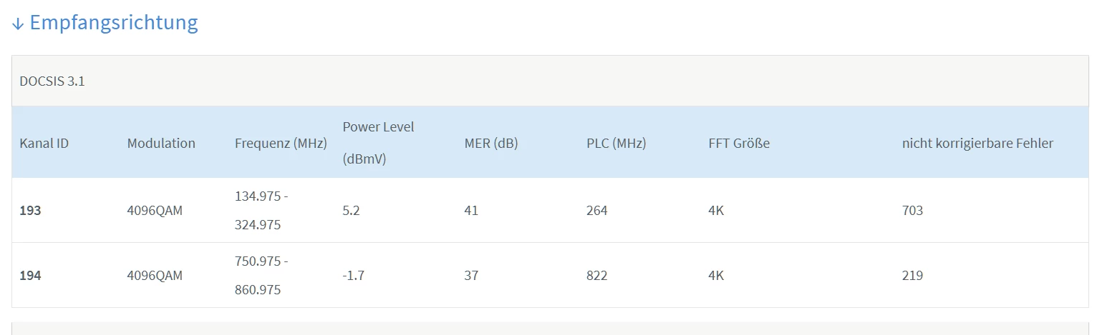Click power level value 5.2
Screen dimensions: 1097x335
[352, 211]
